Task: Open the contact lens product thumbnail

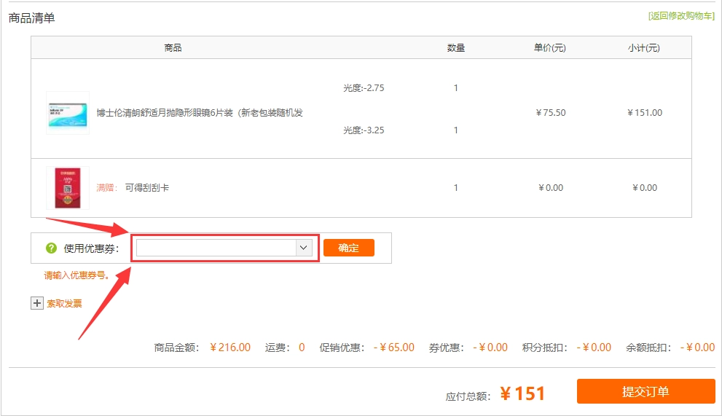Action: pos(68,113)
